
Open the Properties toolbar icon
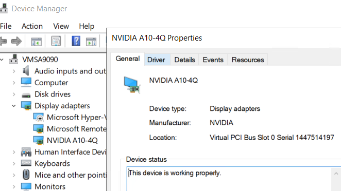click(x=56, y=41)
